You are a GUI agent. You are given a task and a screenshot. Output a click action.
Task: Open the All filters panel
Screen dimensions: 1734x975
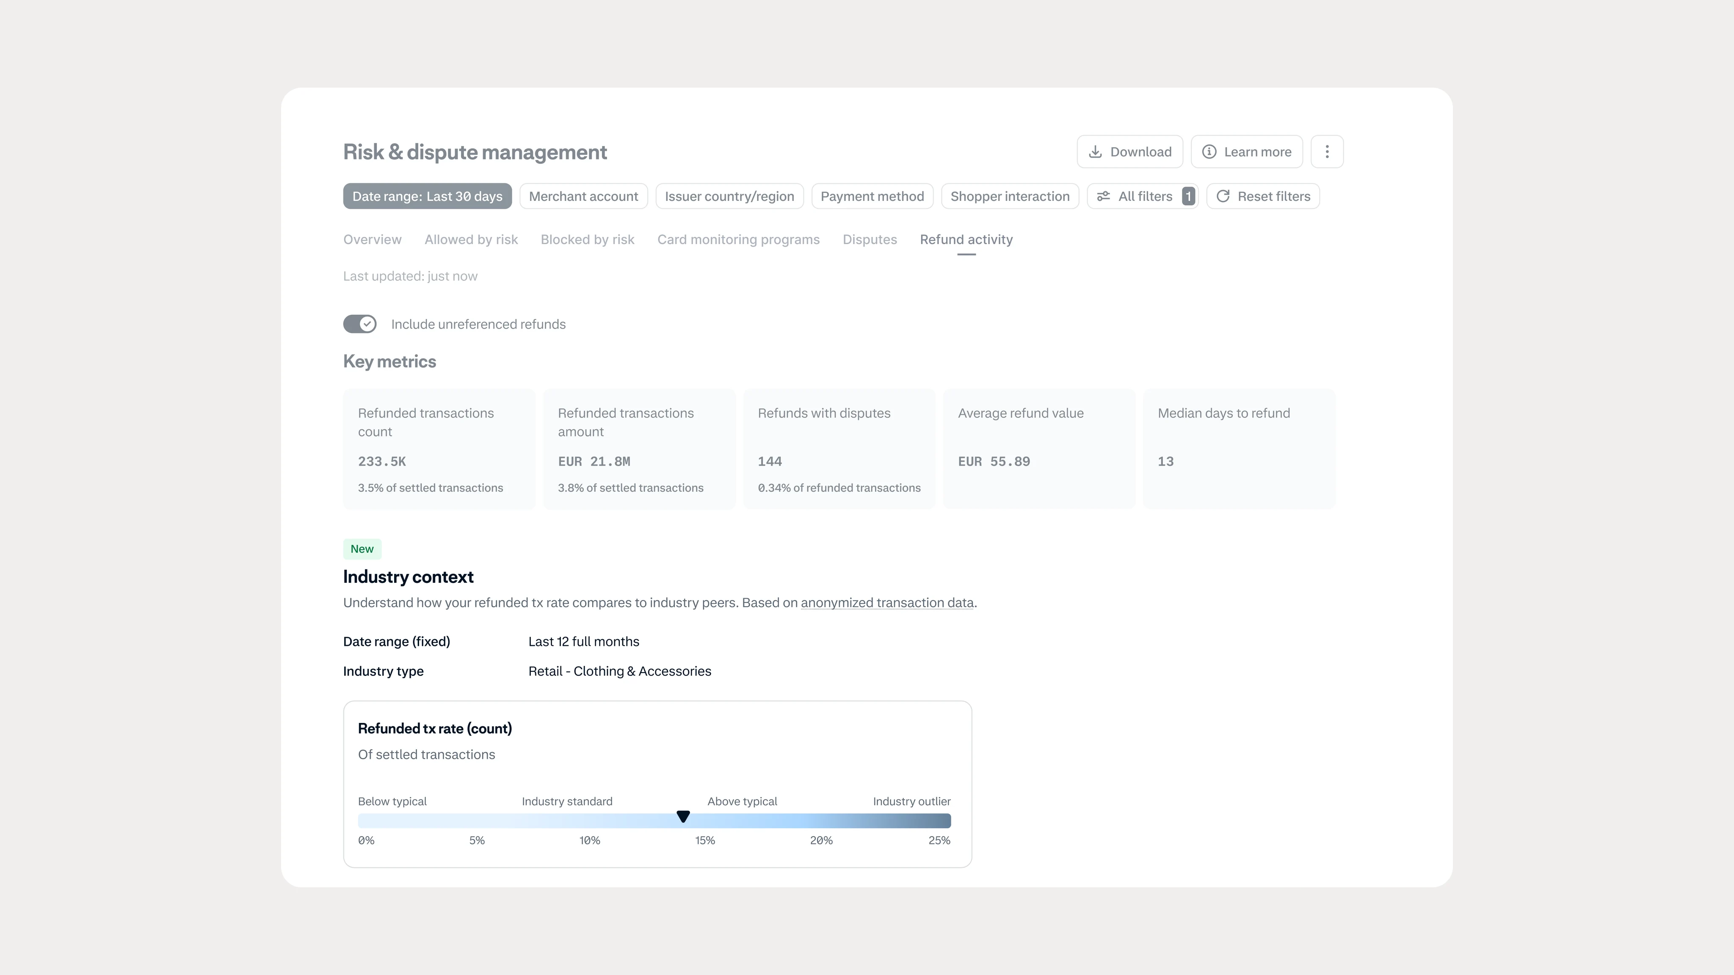(x=1142, y=196)
